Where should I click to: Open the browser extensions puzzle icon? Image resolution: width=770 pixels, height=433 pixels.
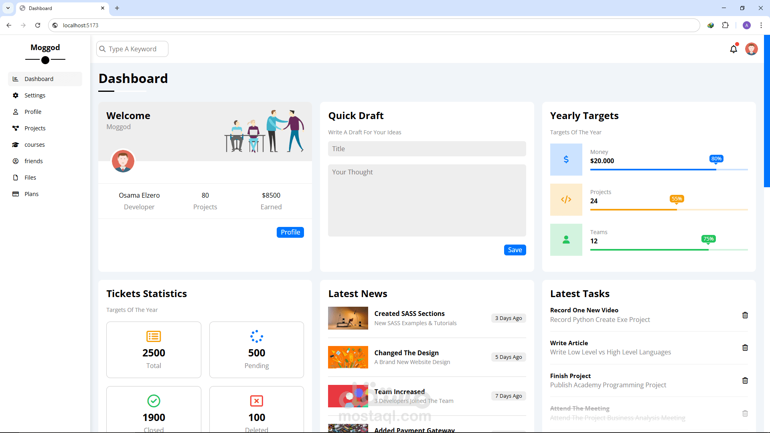click(x=725, y=25)
